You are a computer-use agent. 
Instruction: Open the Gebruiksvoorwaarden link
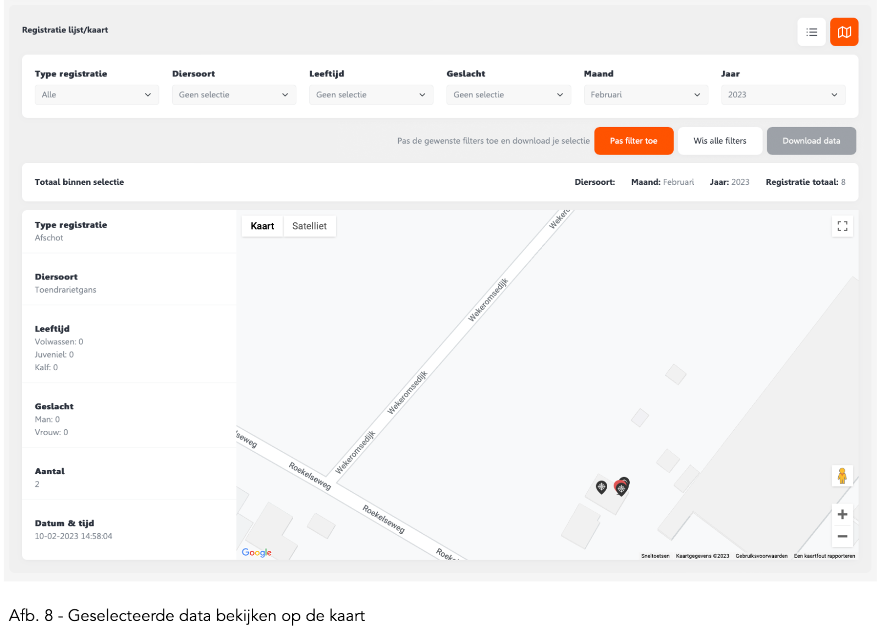tap(761, 556)
